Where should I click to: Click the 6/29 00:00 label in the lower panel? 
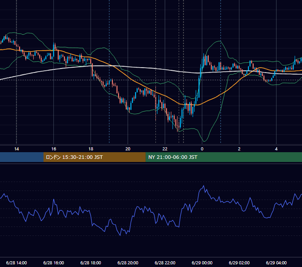coord(202,263)
